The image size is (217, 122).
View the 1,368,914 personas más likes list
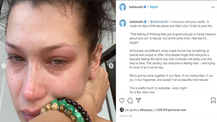pos(171,110)
